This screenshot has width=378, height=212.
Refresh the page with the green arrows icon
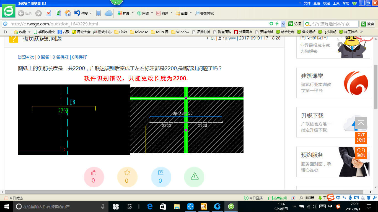pos(58,13)
